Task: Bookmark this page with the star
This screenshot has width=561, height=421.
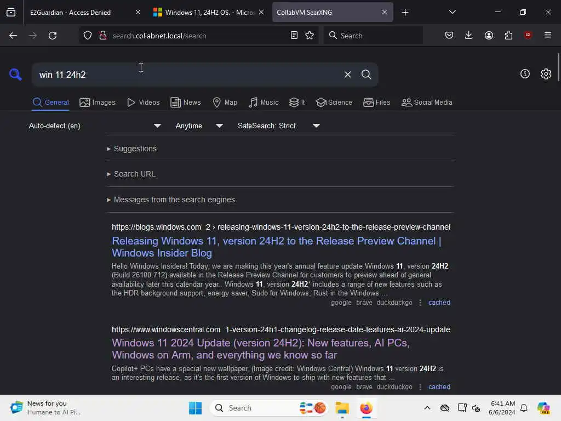Action: point(310,36)
